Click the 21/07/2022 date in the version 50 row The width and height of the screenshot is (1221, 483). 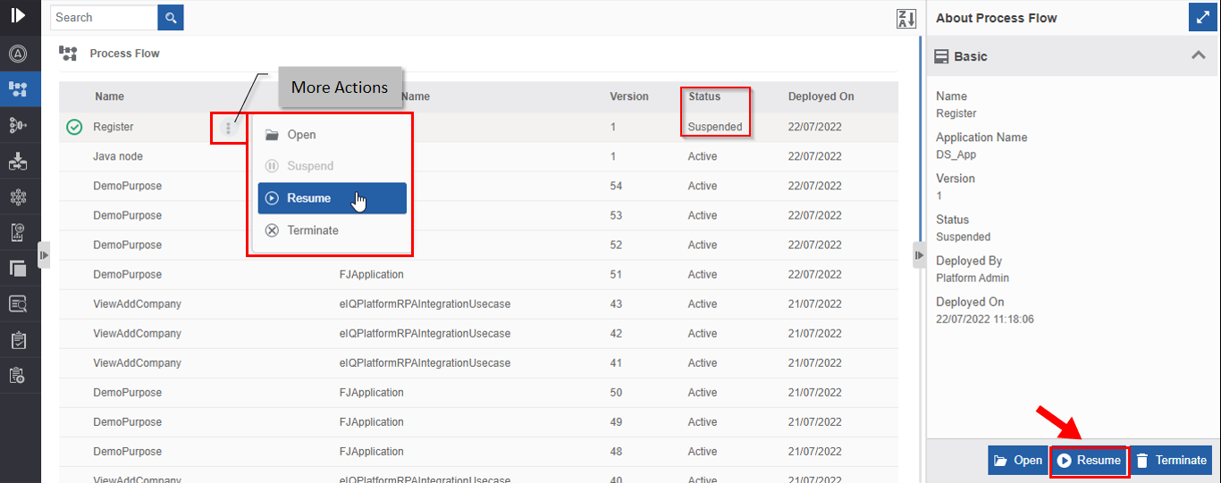(x=814, y=393)
